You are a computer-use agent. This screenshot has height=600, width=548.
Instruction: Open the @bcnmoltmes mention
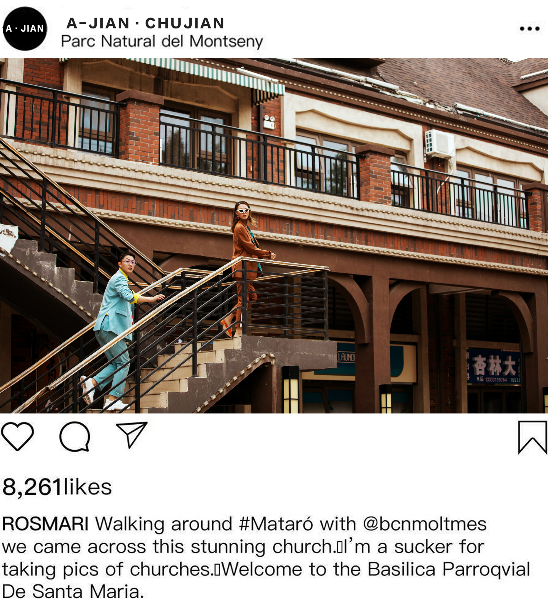[x=425, y=524]
